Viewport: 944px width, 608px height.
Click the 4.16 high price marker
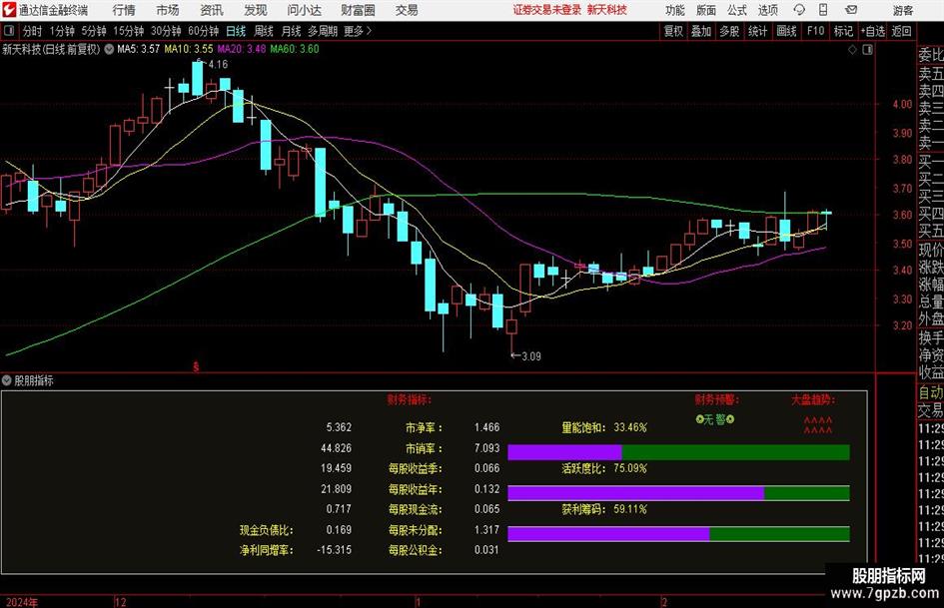(x=218, y=65)
